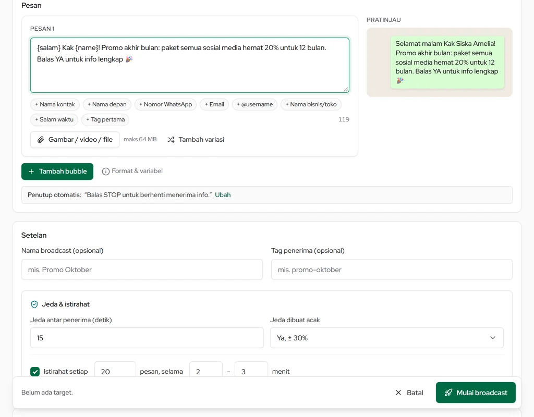Click the paperclip attachment icon
This screenshot has width=534, height=417.
click(x=41, y=140)
